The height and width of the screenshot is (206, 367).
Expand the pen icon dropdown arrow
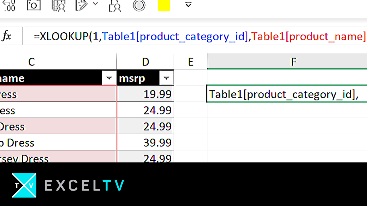95,4
